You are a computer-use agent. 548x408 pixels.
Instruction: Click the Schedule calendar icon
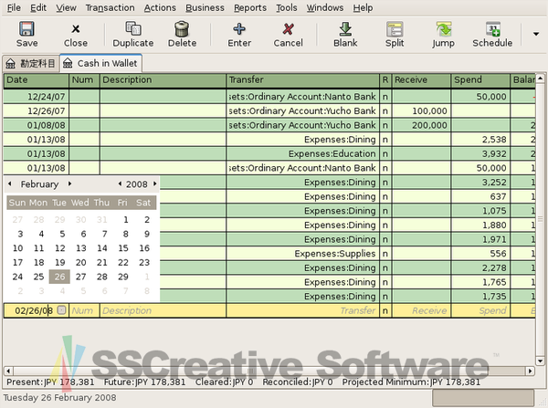coord(492,28)
